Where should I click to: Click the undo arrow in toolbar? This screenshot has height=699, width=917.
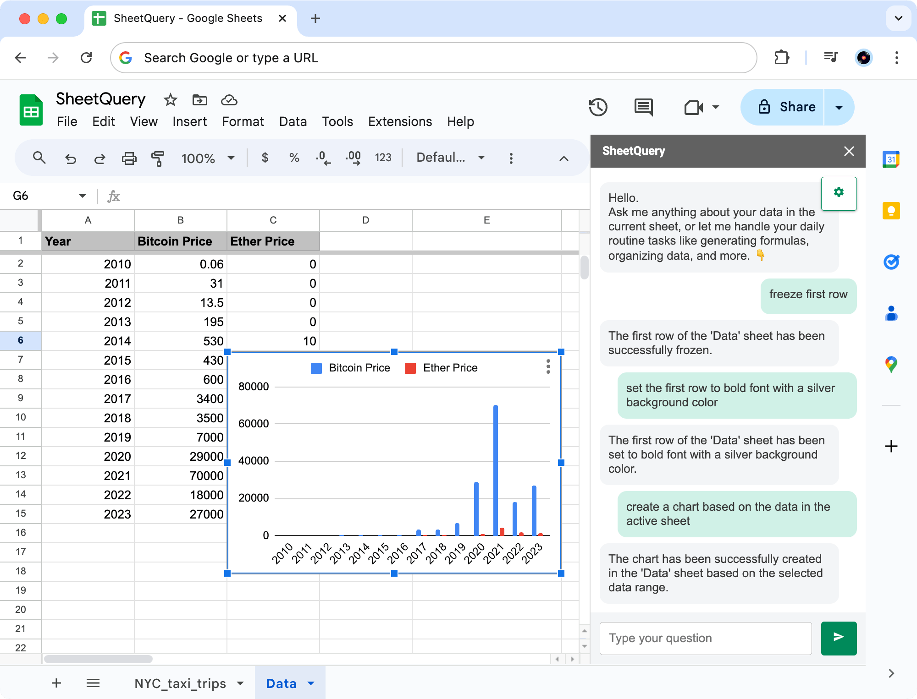70,158
